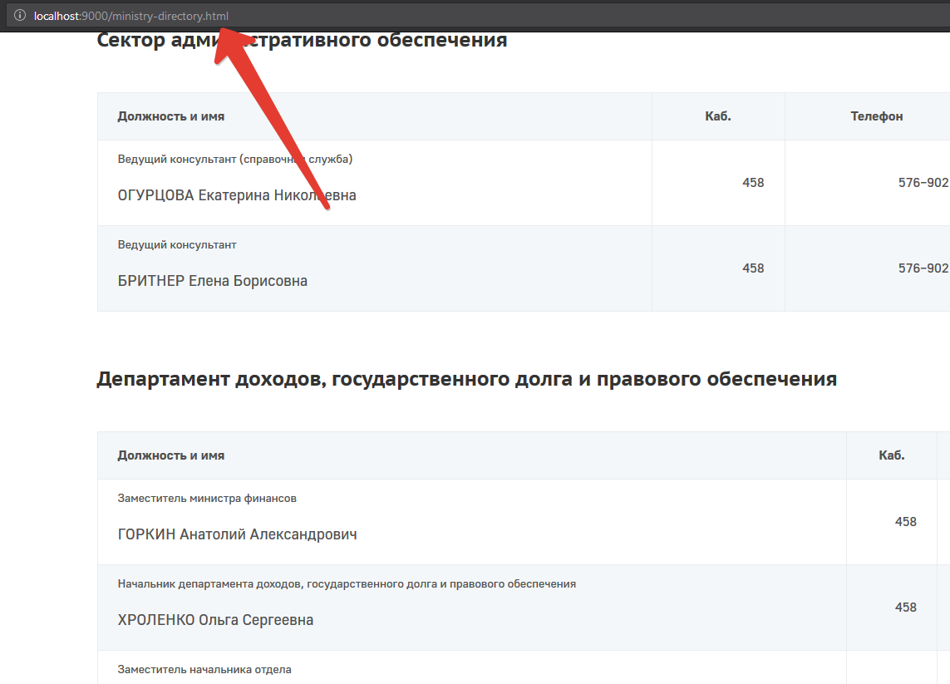Screen dimensions: 950x684
Task: Click the room number in БРИТНЕР's row
Action: point(753,268)
